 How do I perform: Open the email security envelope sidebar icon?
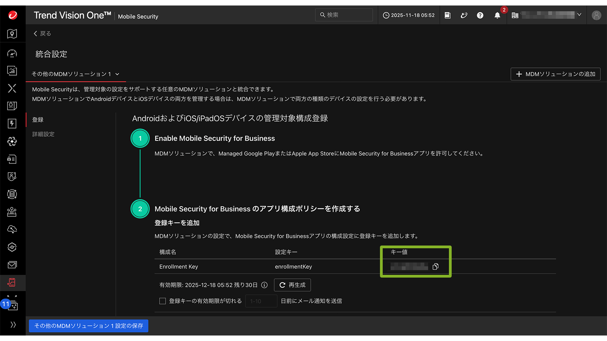12,265
